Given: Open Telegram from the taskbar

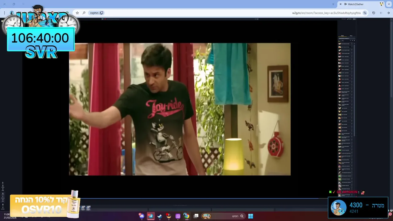Looking at the screenshot, I should [150, 216].
